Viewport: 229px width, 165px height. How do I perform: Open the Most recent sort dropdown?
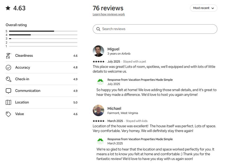click(x=203, y=8)
